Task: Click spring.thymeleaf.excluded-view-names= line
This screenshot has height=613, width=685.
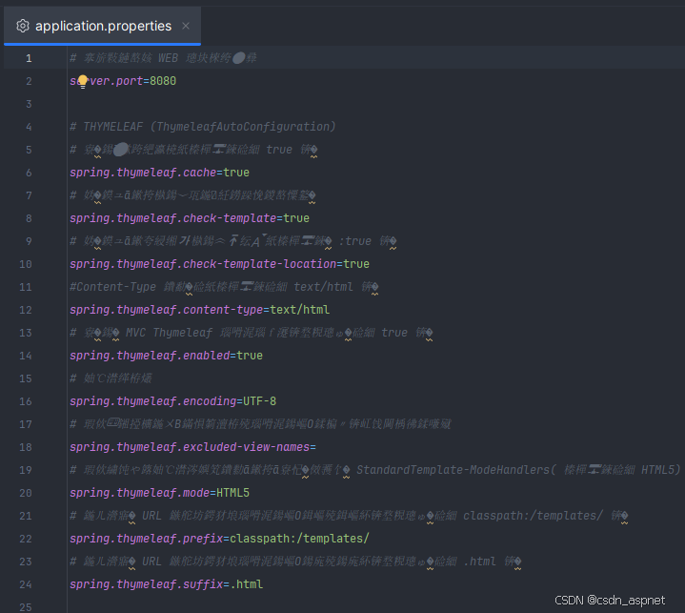Action: coord(192,447)
